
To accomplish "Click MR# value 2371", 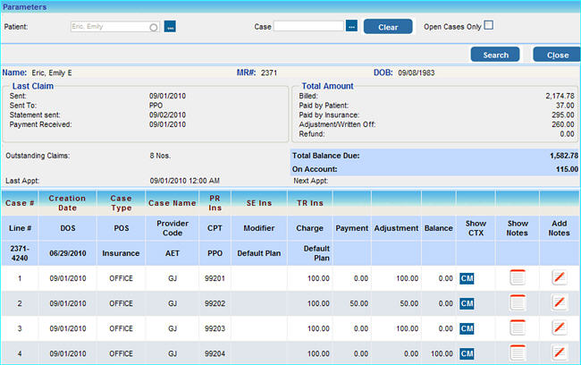I will (269, 72).
